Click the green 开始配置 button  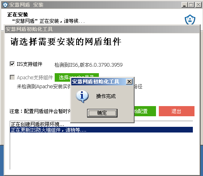click(x=145, y=111)
